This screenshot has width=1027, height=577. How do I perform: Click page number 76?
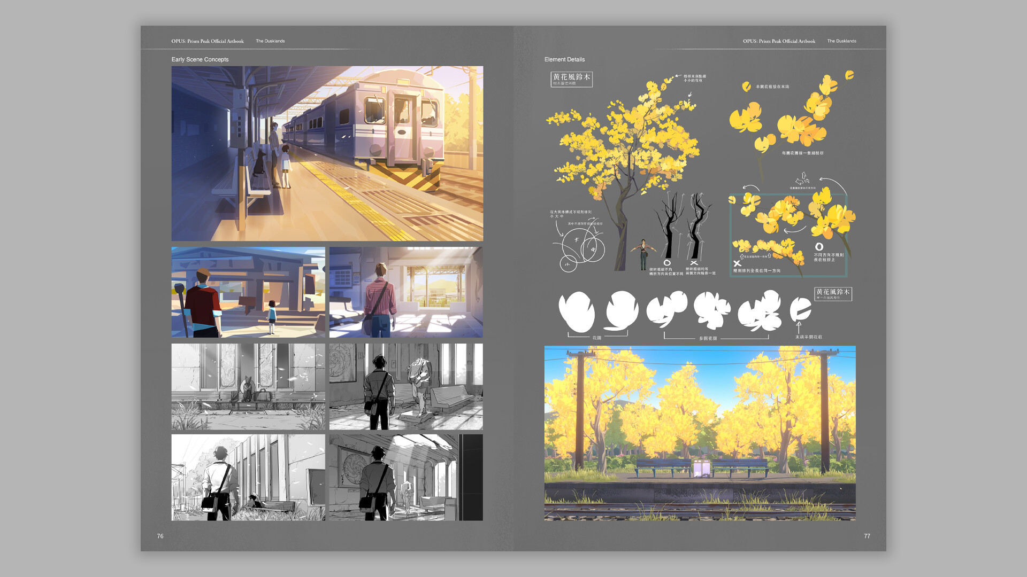(x=160, y=536)
